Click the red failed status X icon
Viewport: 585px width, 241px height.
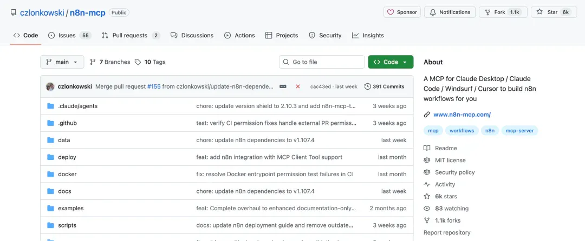point(298,86)
